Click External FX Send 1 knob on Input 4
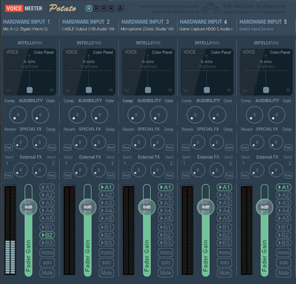This screenshot has width=296, height=284. click(198, 170)
